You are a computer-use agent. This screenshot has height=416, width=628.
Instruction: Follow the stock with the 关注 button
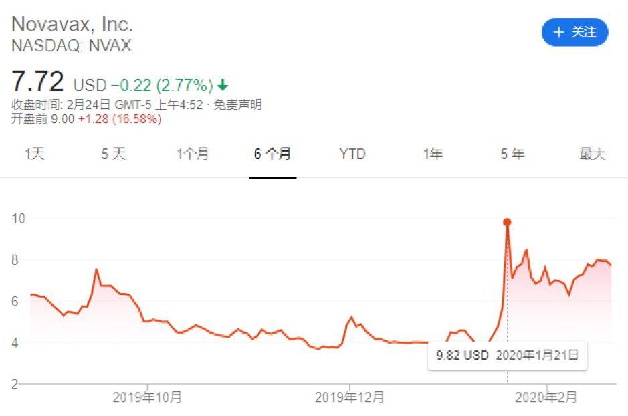click(x=574, y=32)
